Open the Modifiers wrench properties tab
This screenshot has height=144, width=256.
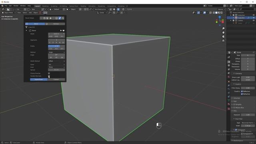pyautogui.click(x=229, y=85)
